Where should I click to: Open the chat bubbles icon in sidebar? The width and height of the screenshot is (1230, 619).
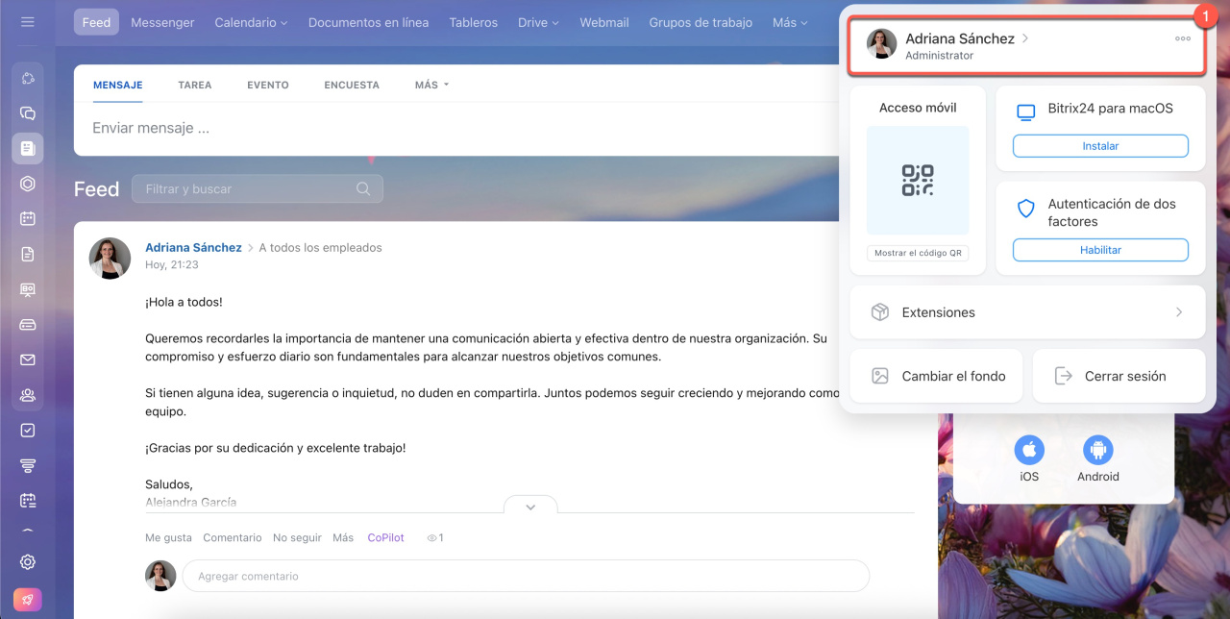coord(27,113)
